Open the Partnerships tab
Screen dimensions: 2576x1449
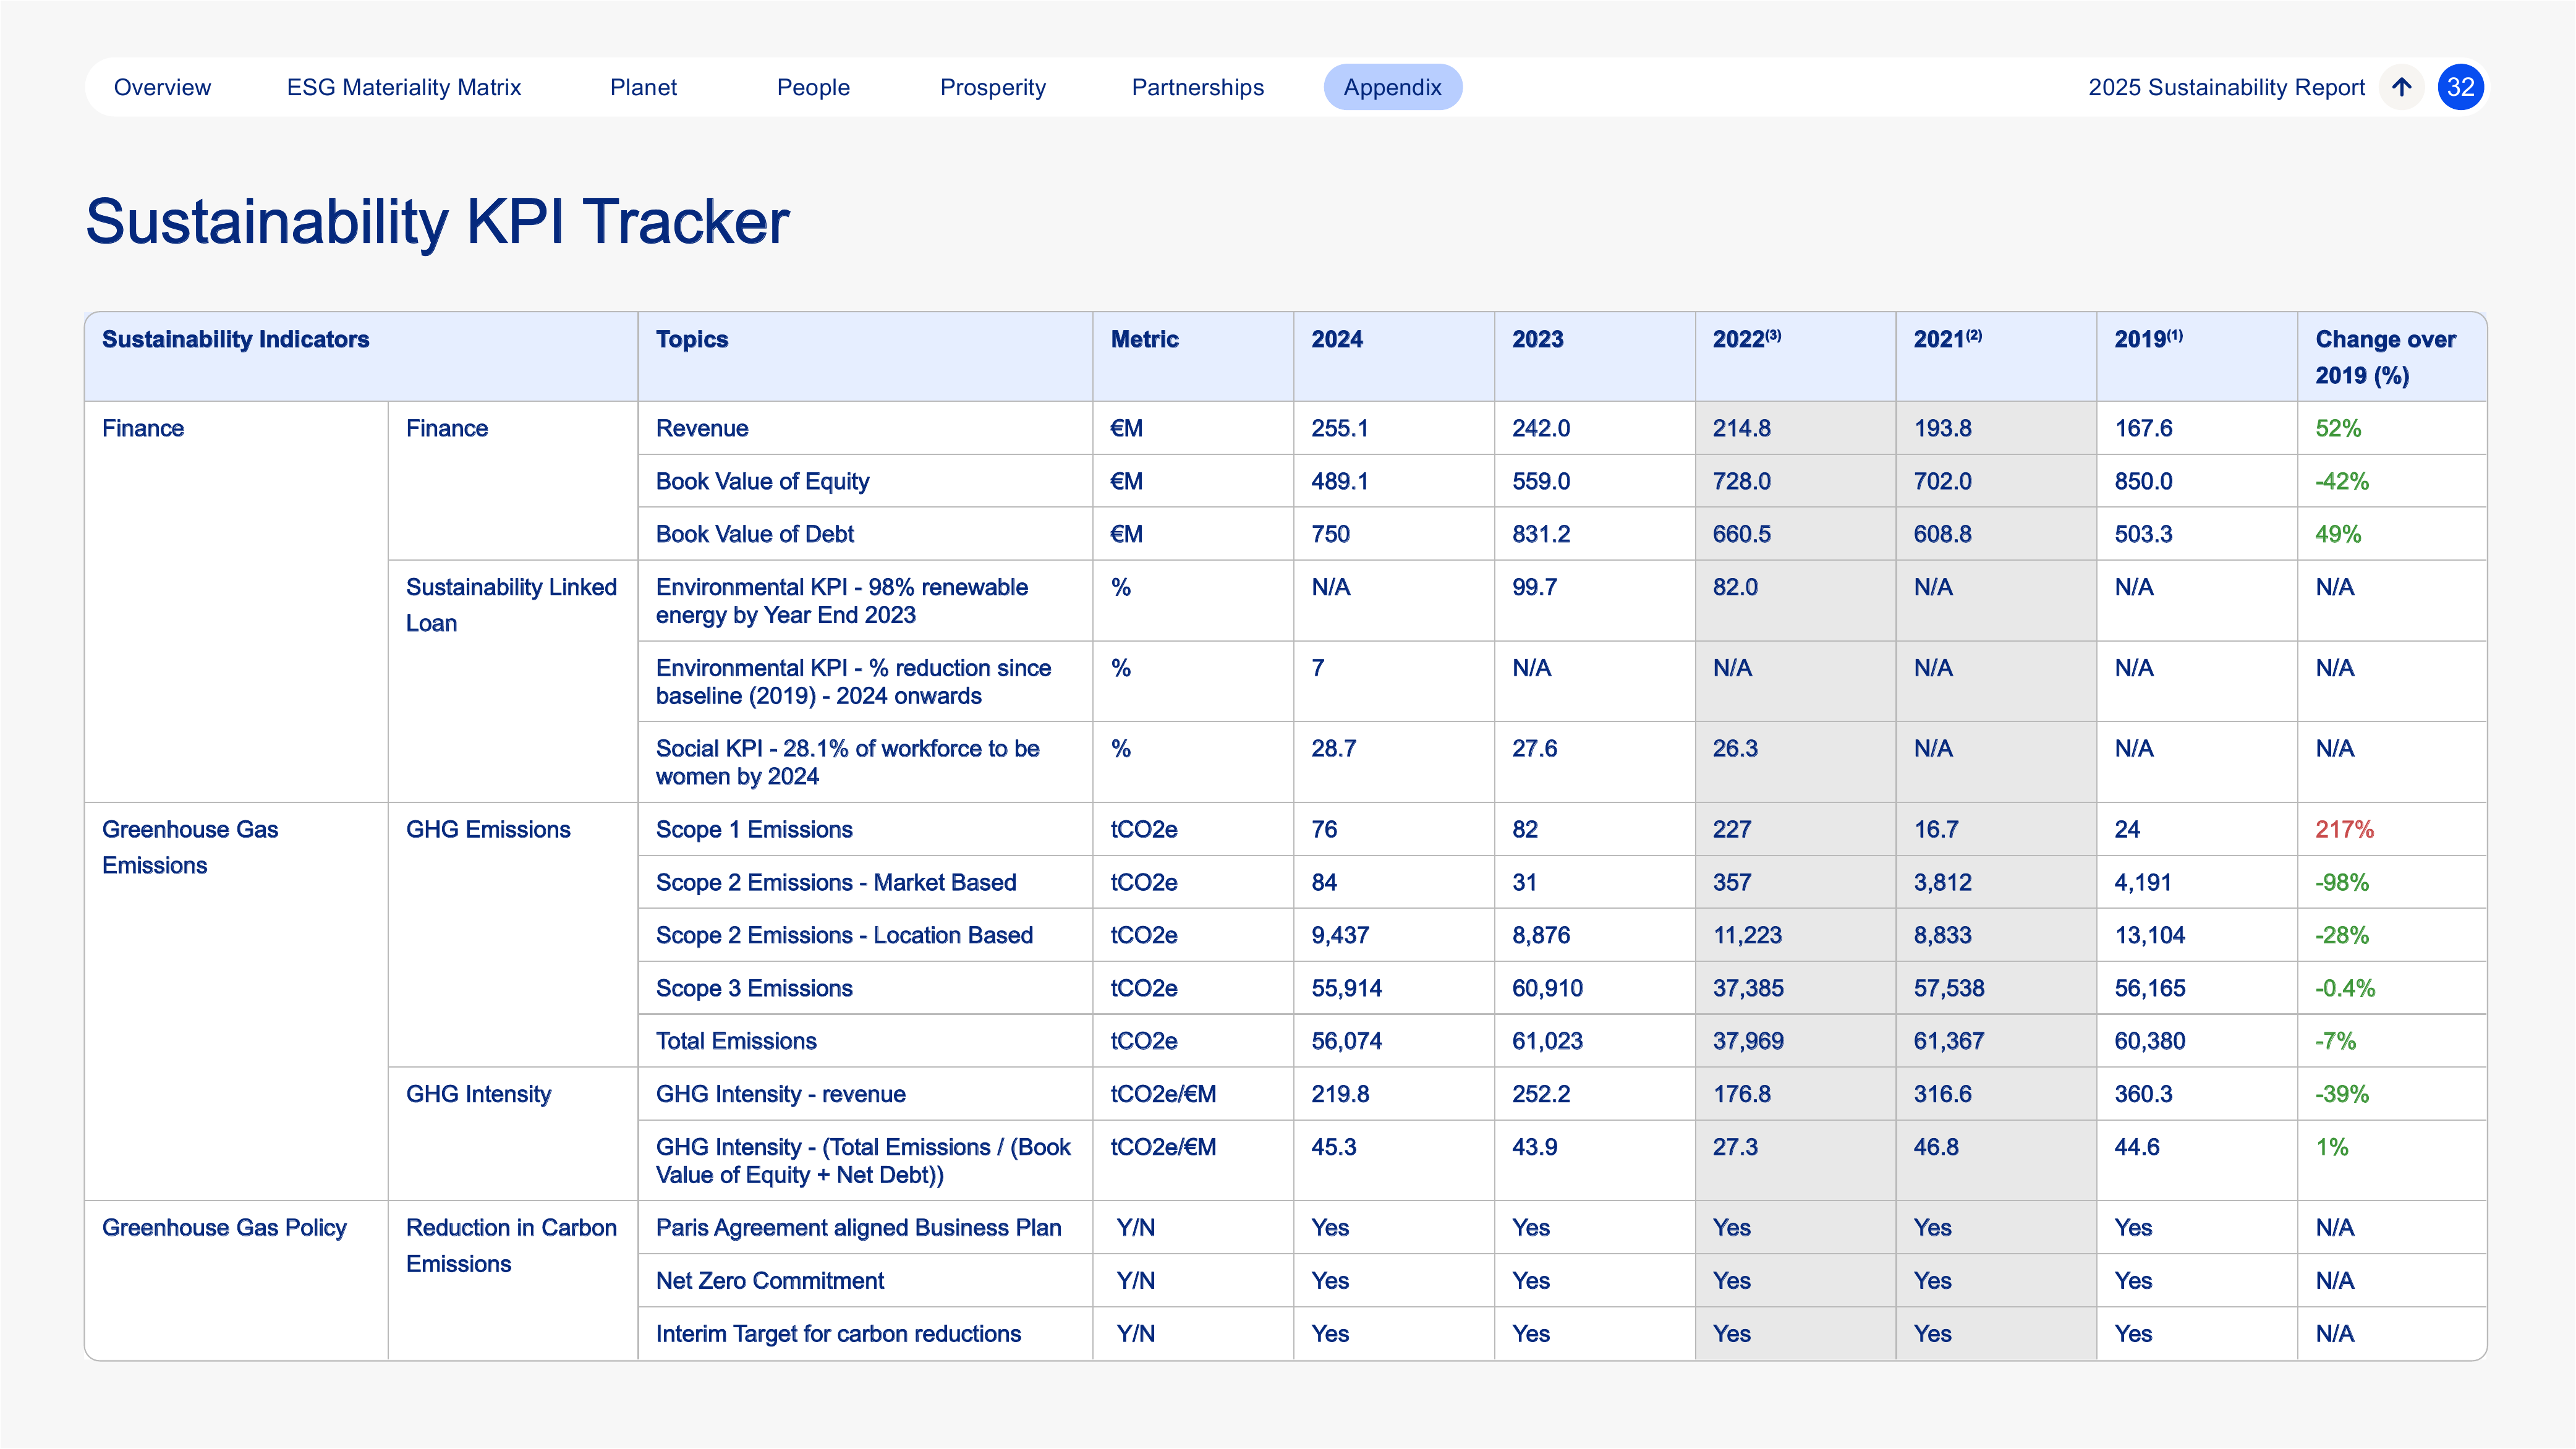(x=1197, y=87)
